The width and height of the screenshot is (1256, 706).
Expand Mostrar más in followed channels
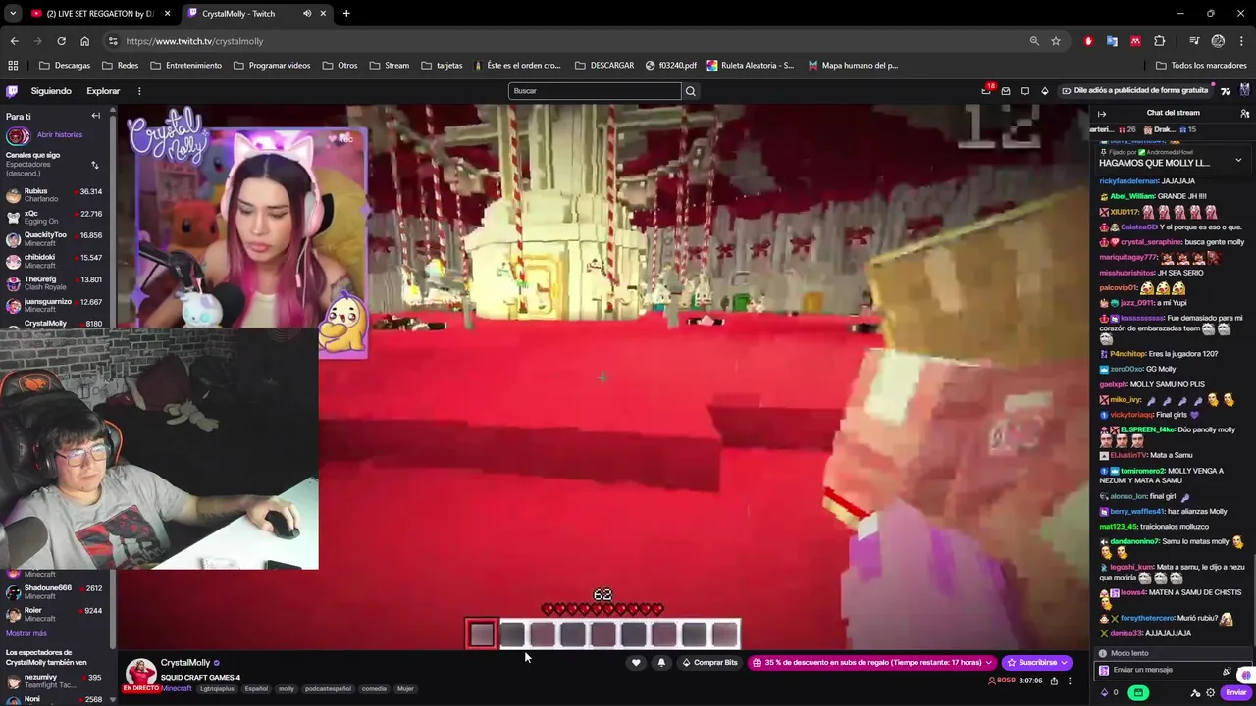pos(26,633)
